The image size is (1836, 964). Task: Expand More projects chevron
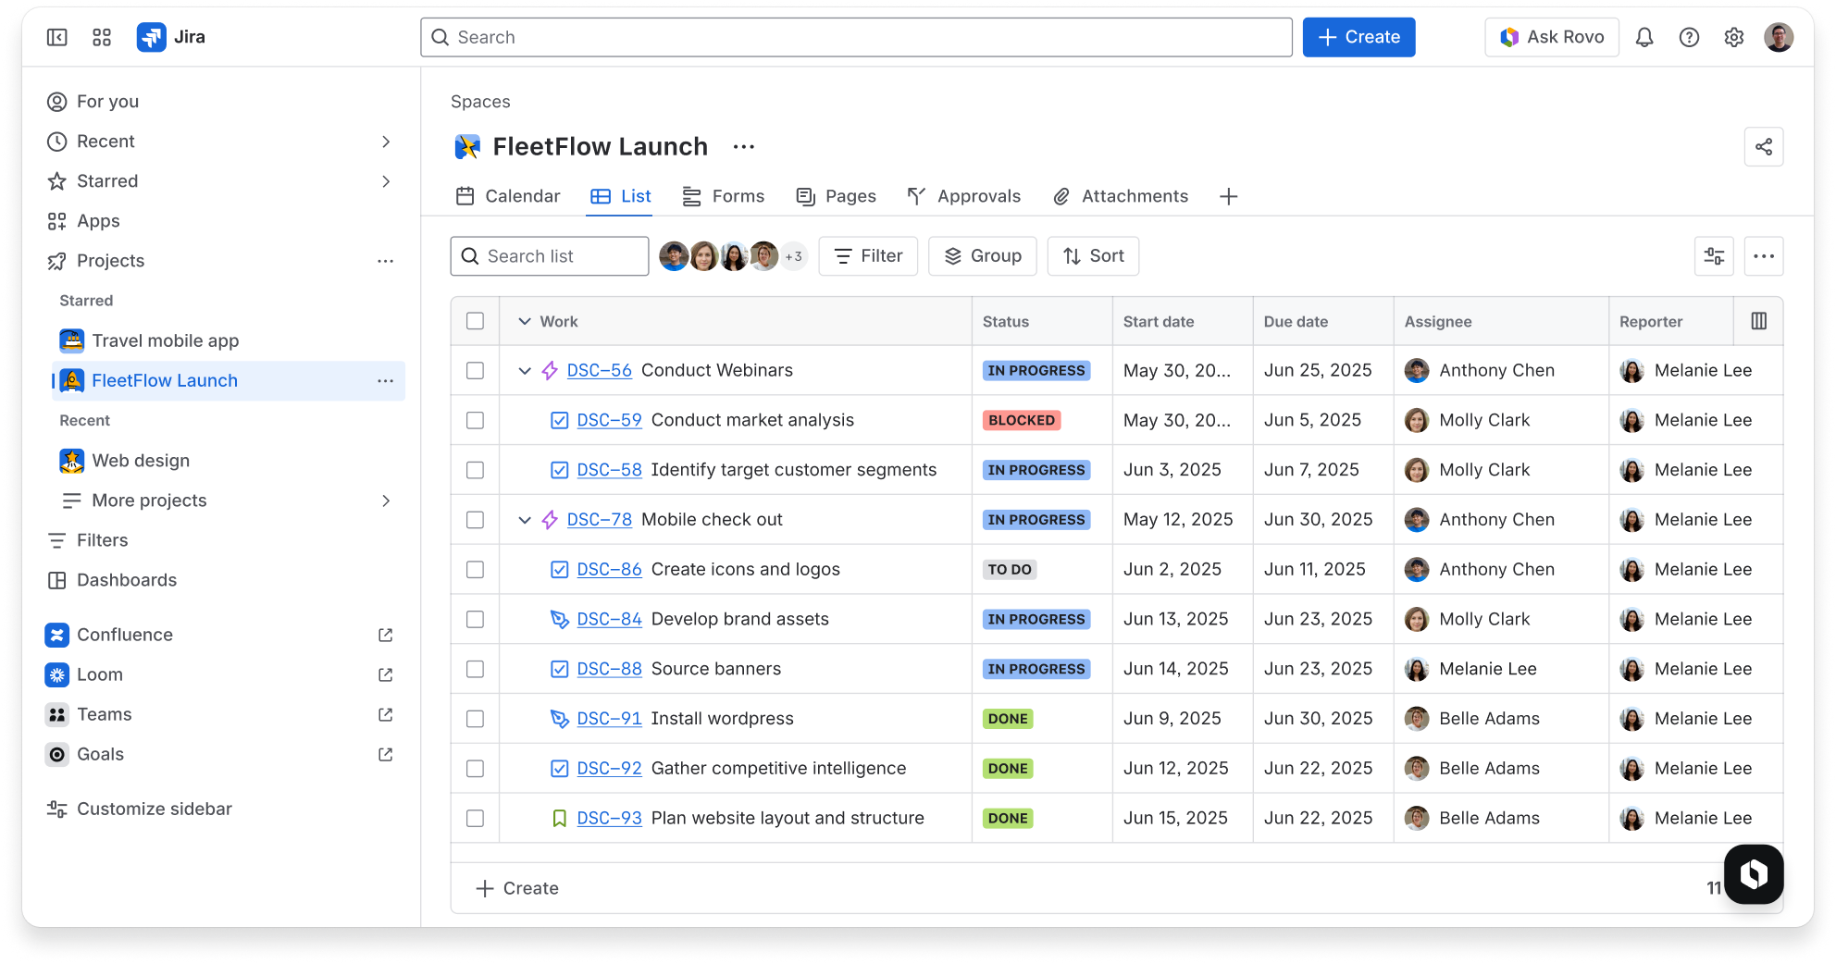tap(386, 501)
